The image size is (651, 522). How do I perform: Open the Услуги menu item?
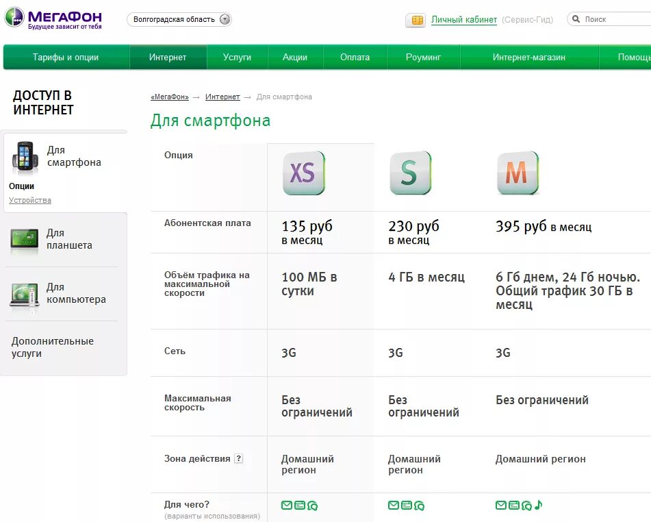(237, 58)
